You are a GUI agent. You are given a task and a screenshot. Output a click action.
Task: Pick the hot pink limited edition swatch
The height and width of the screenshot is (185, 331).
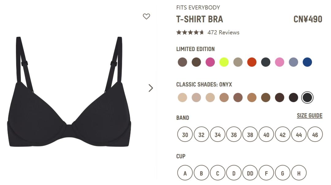click(x=210, y=62)
